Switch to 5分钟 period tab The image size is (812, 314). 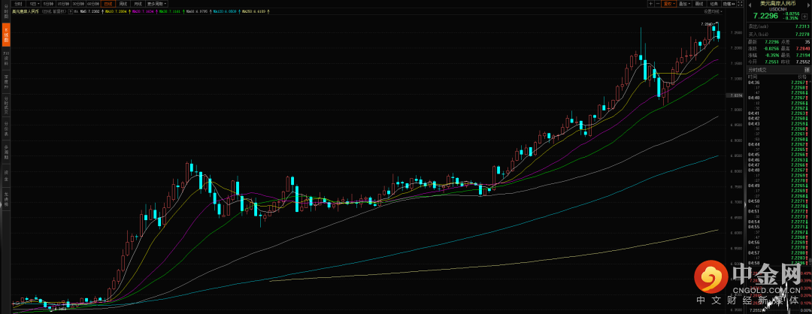tap(48, 4)
